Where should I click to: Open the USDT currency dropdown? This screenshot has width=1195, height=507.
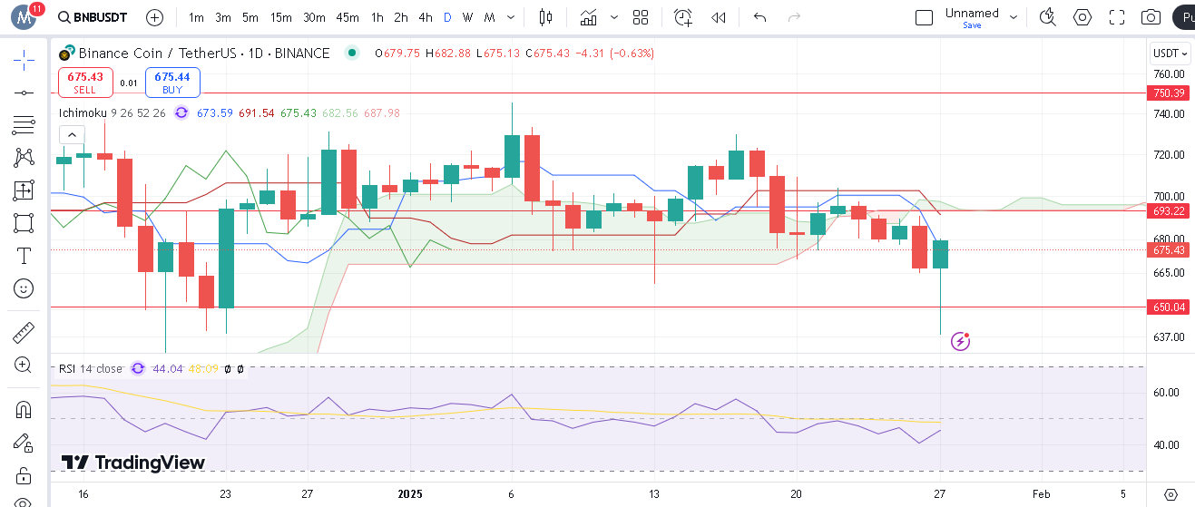pyautogui.click(x=1170, y=54)
